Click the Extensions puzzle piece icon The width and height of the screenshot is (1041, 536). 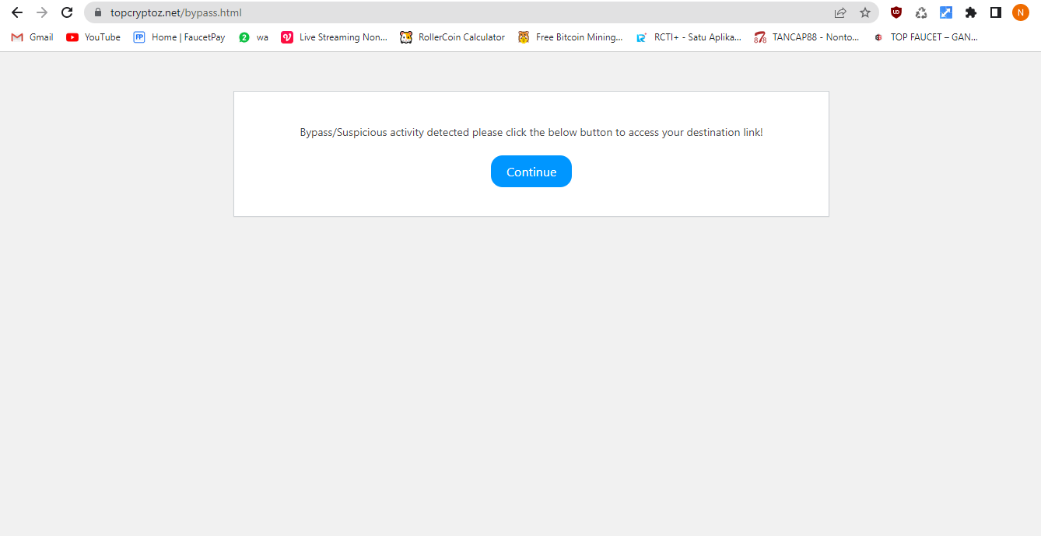coord(970,12)
